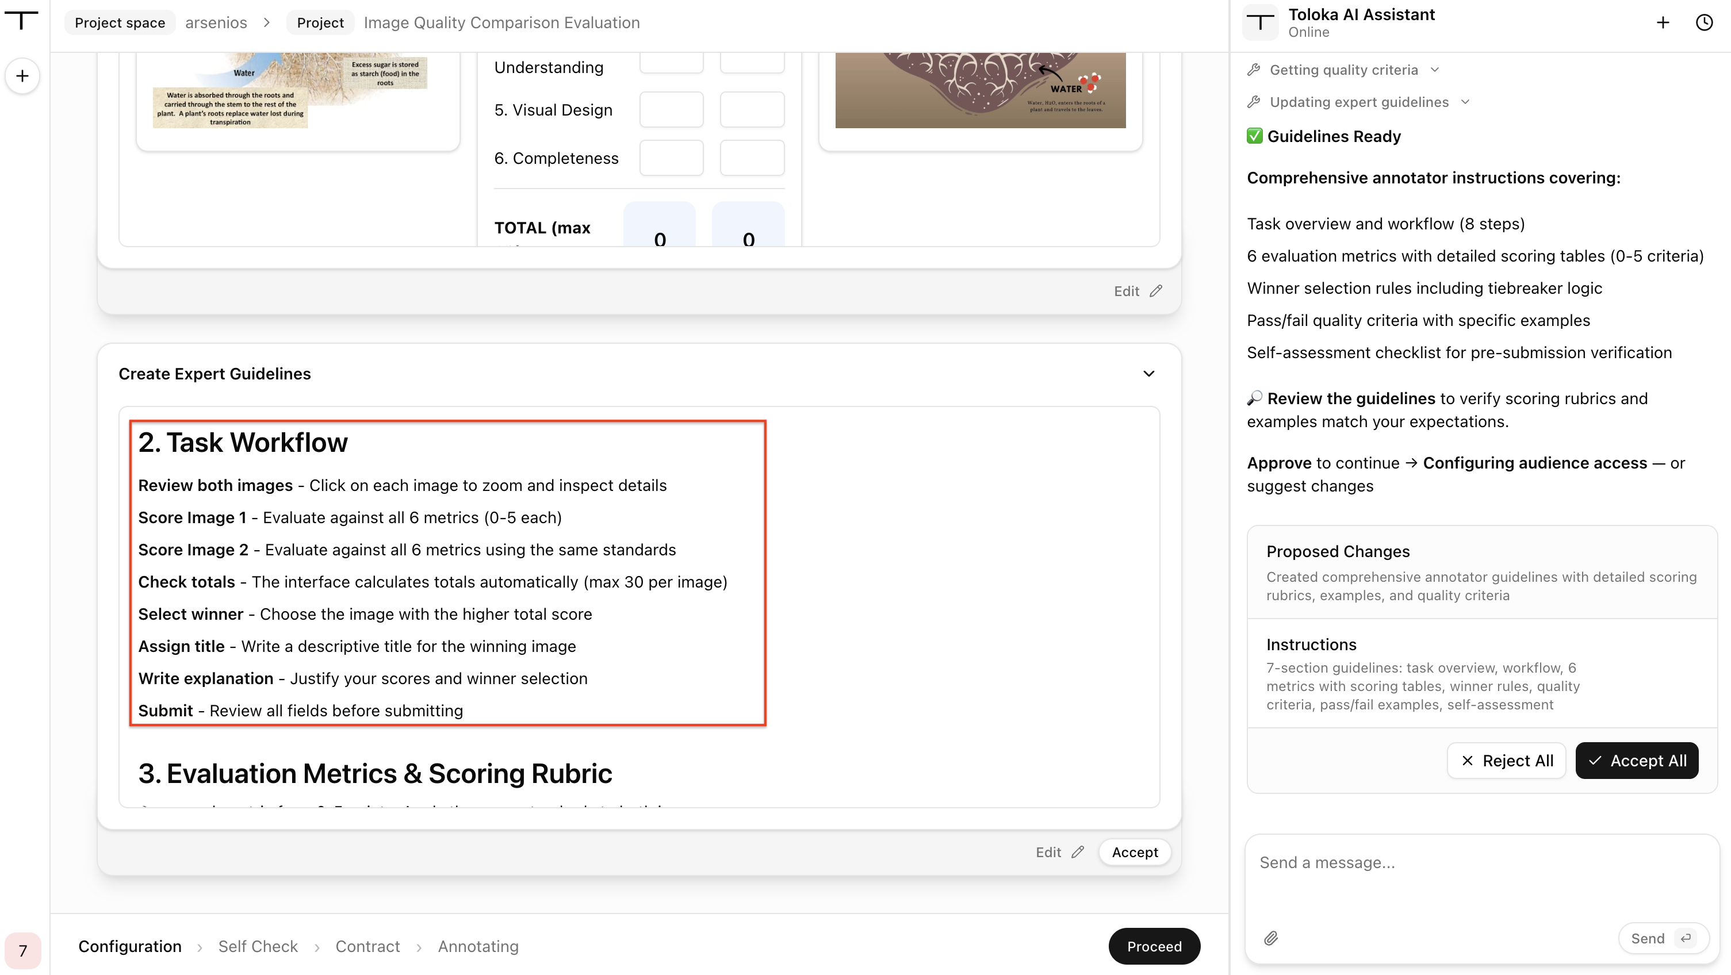This screenshot has height=975, width=1731.
Task: Click the pencil icon next to Accept
Action: (x=1078, y=852)
